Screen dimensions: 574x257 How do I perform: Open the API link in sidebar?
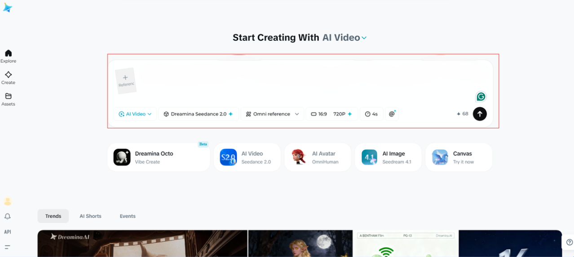pyautogui.click(x=8, y=232)
